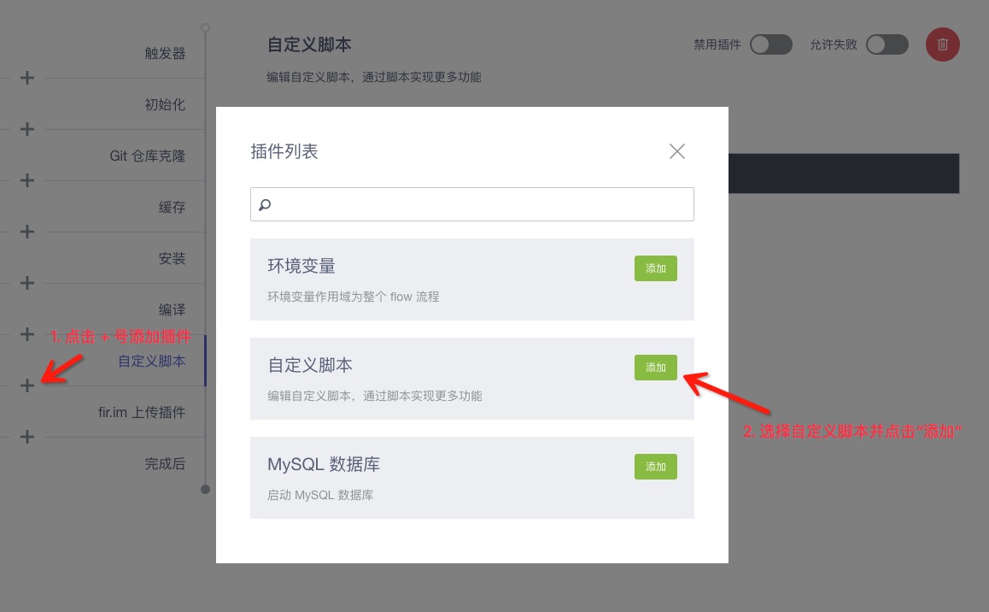Open the fir.im 上传插件 step

[x=142, y=412]
